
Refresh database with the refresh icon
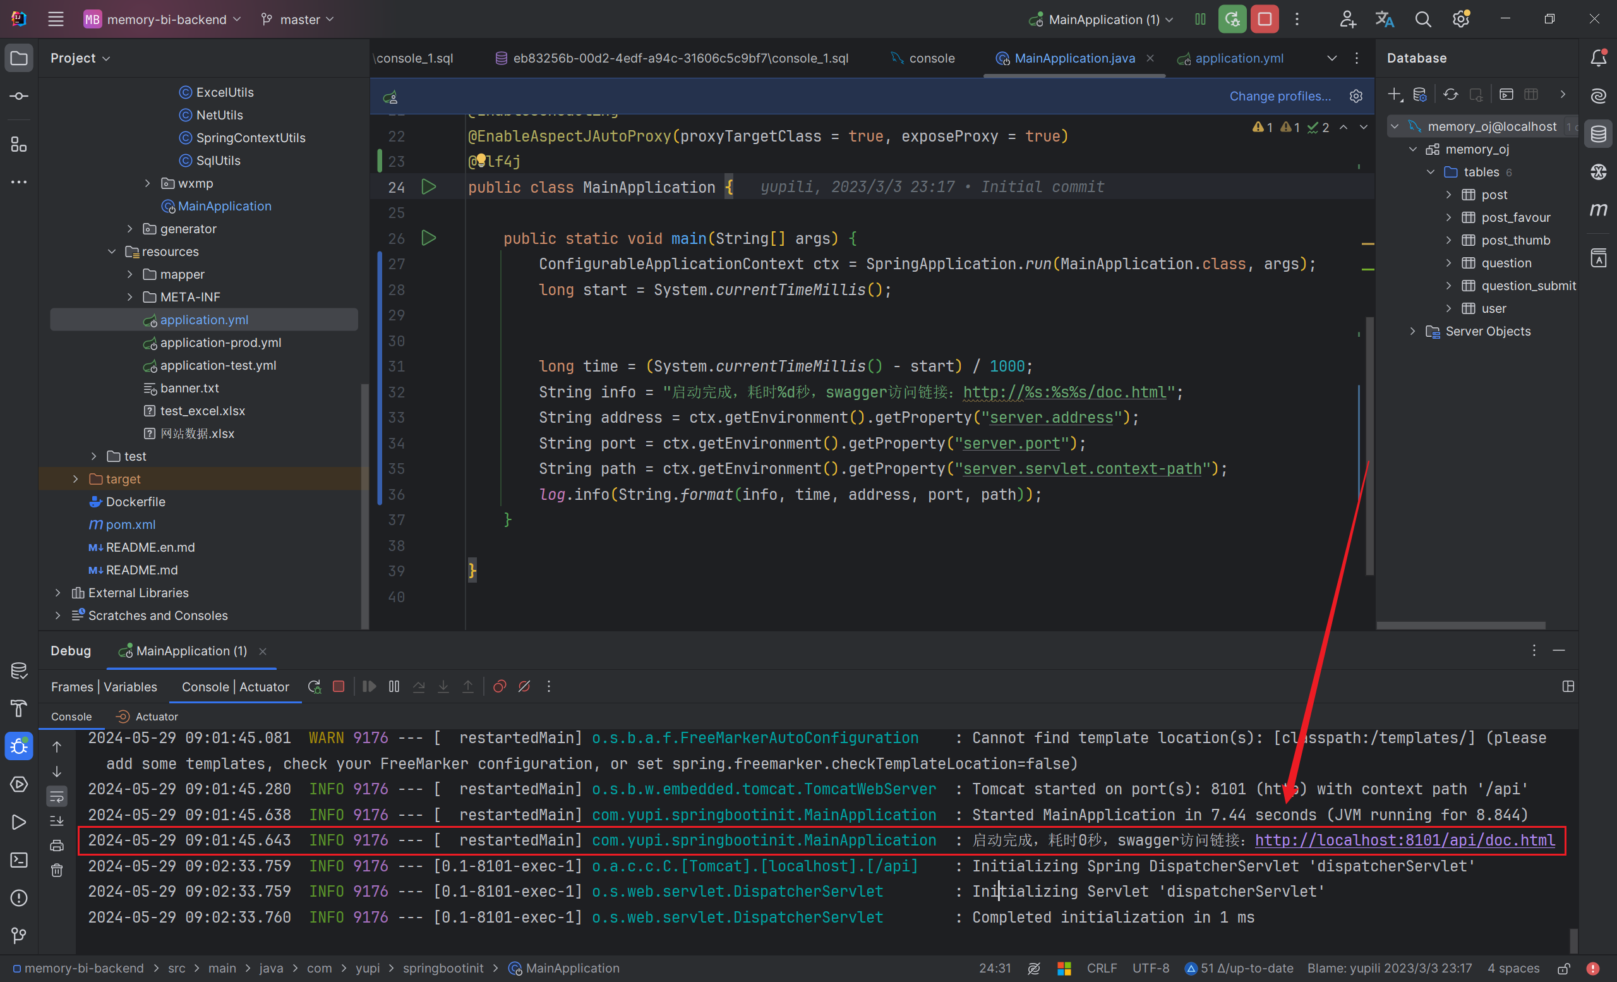(1450, 95)
